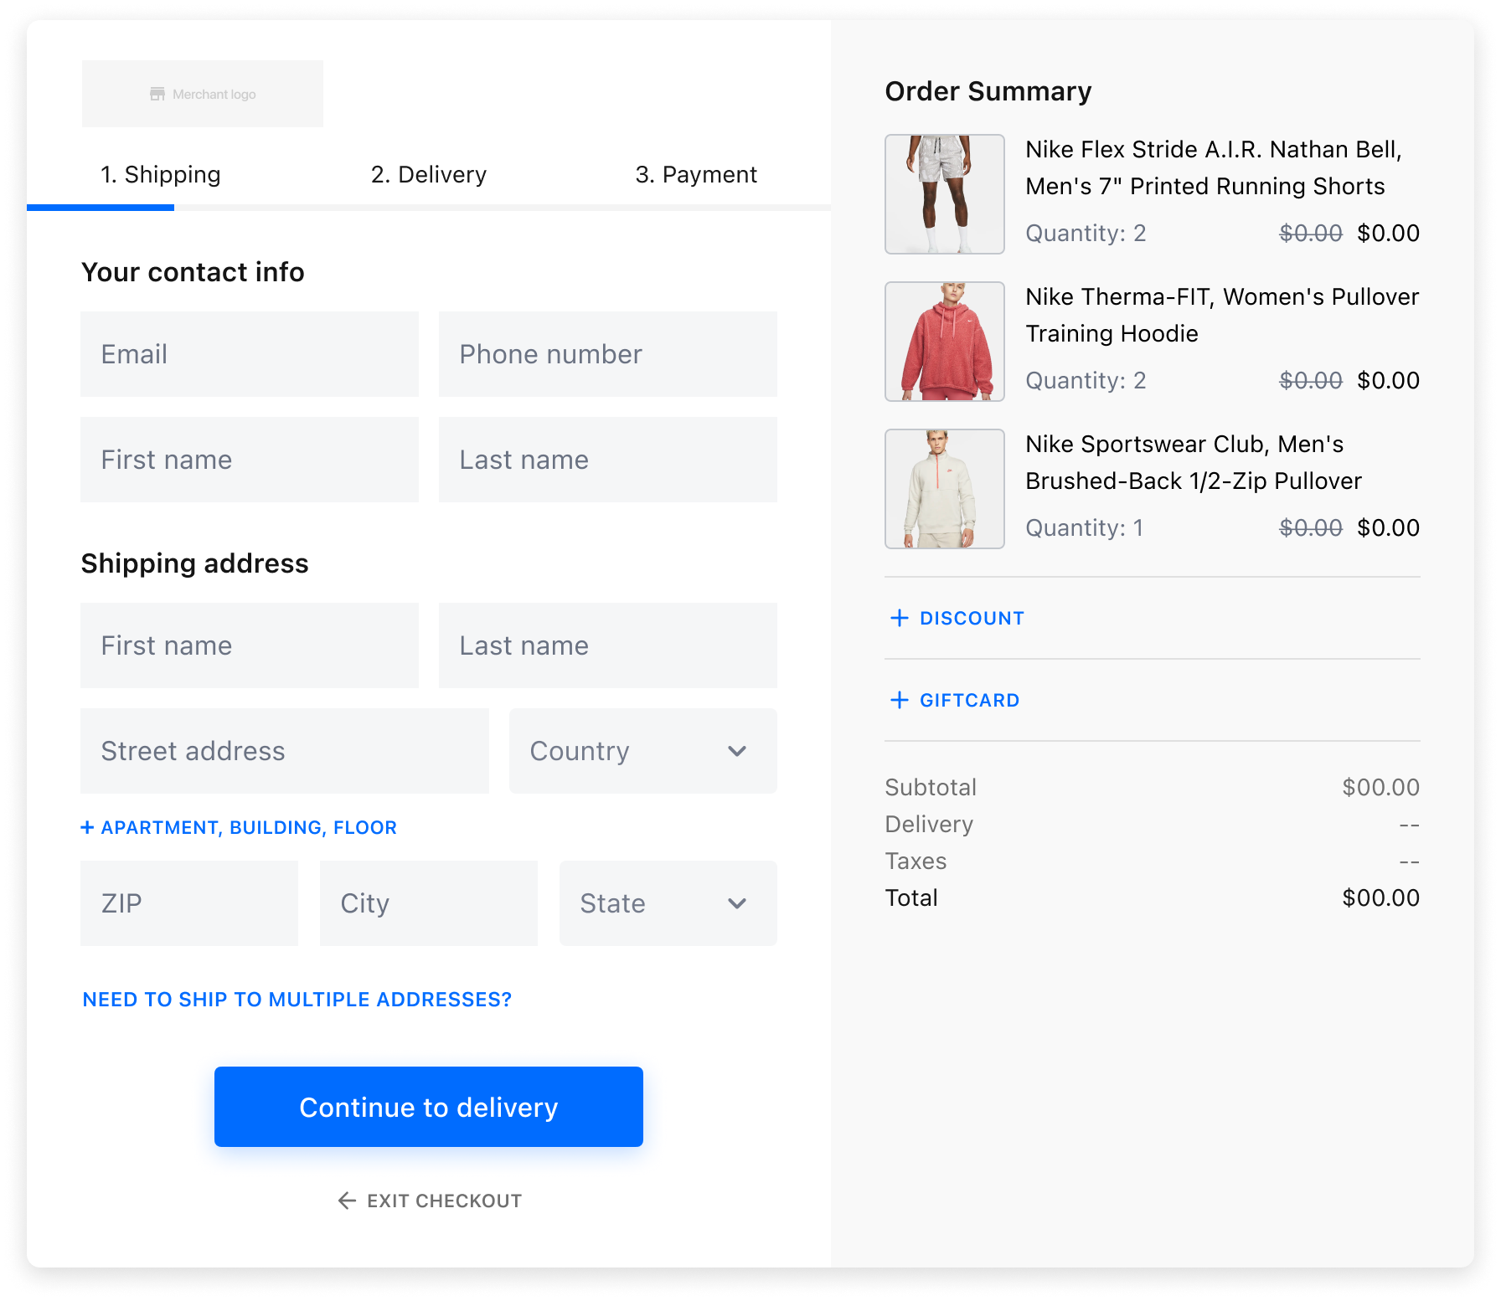The width and height of the screenshot is (1501, 1301).
Task: Open the Country dropdown
Action: (642, 751)
